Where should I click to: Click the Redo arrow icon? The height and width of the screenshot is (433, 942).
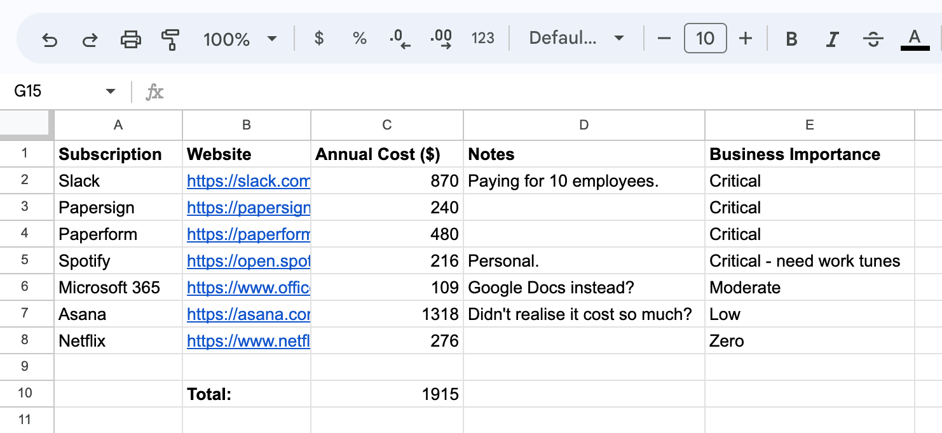tap(90, 39)
